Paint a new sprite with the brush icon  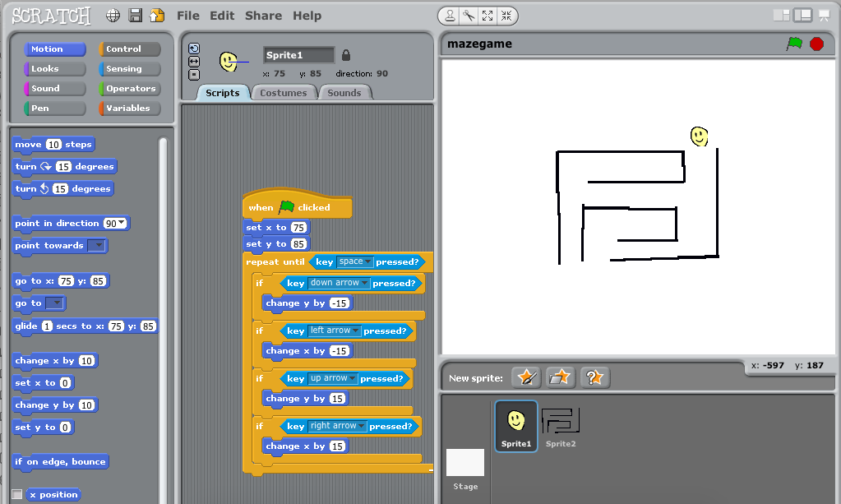[x=526, y=377]
